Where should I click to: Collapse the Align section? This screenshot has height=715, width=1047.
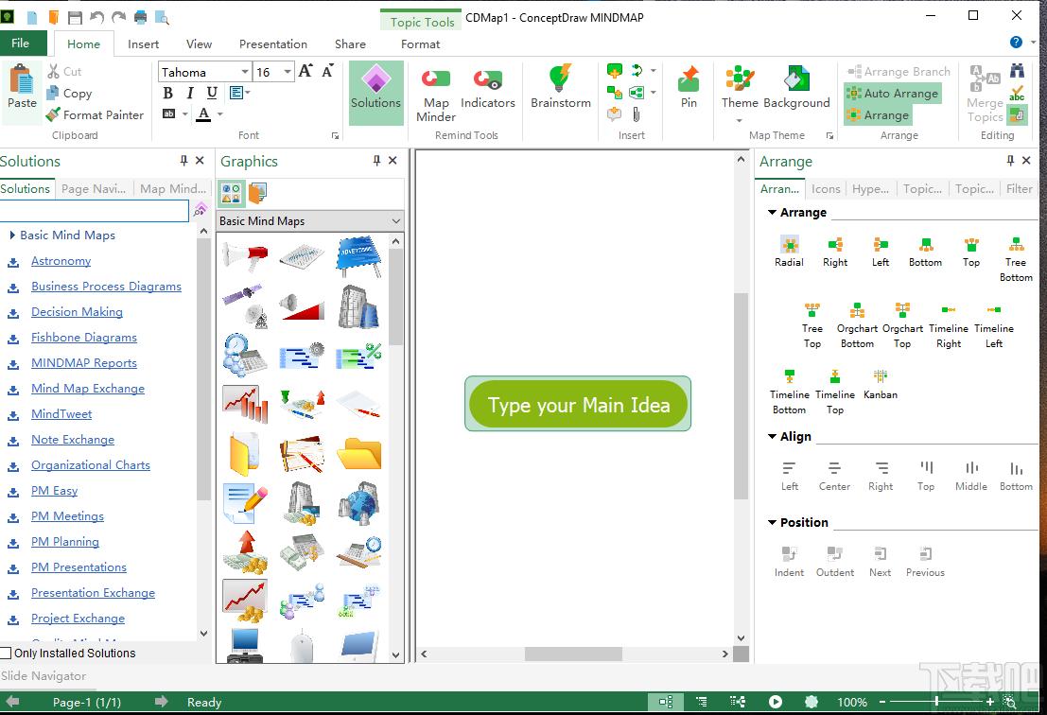coord(772,437)
